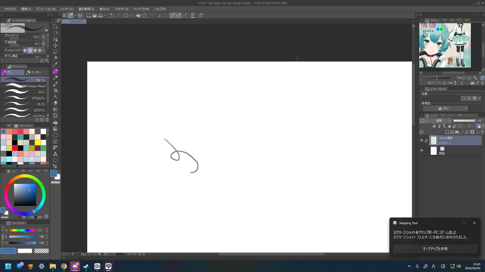Image resolution: width=485 pixels, height=272 pixels.
Task: Open Discord from the Windows taskbar
Action: pyautogui.click(x=75, y=266)
